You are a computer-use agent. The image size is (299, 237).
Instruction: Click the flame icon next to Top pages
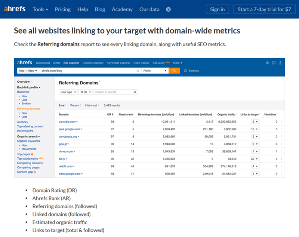click(x=32, y=154)
